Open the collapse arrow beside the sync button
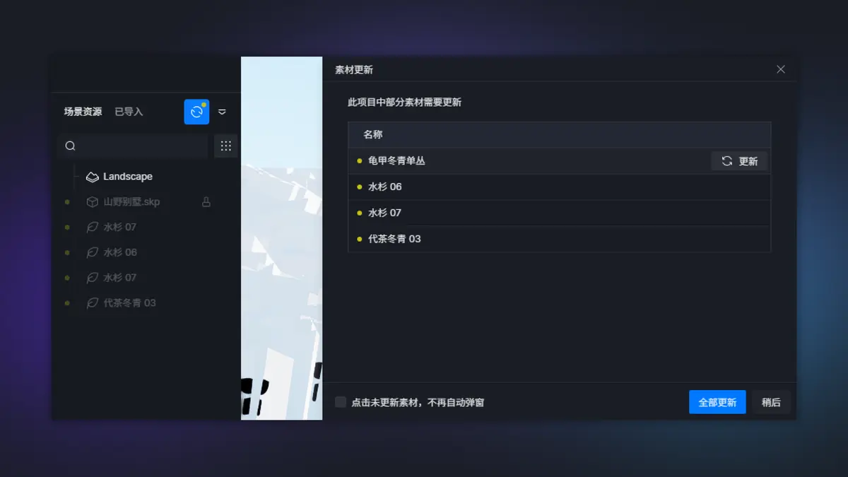Viewport: 848px width, 477px height. point(222,112)
